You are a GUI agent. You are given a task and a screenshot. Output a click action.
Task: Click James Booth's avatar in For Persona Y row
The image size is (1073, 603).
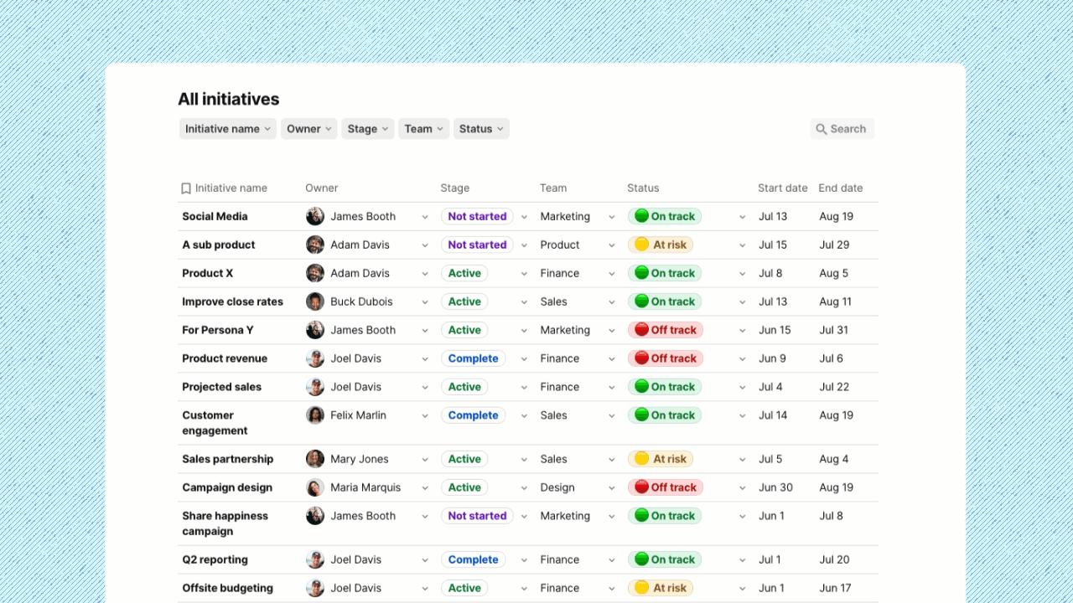point(315,330)
